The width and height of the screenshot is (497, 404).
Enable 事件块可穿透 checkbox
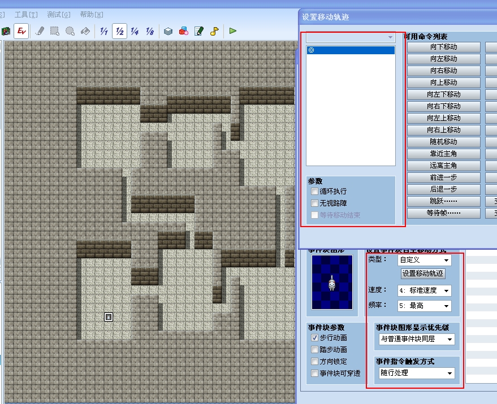pos(314,373)
